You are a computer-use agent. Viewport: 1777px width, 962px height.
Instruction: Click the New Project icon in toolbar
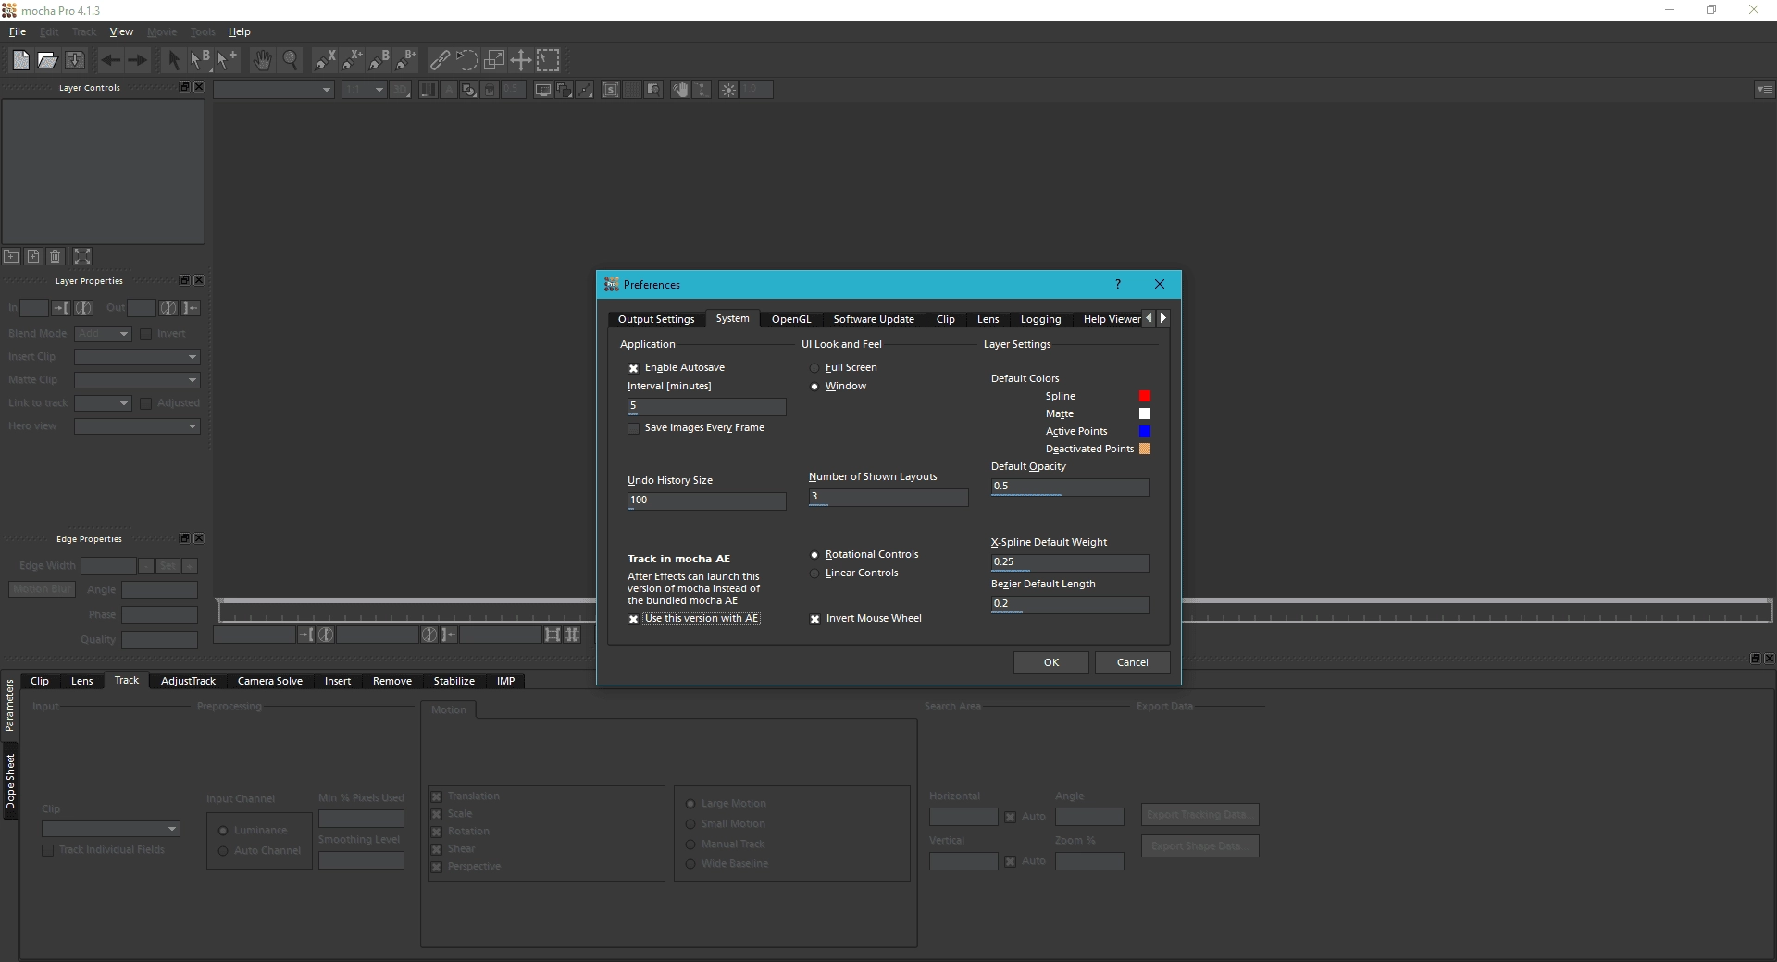(20, 60)
